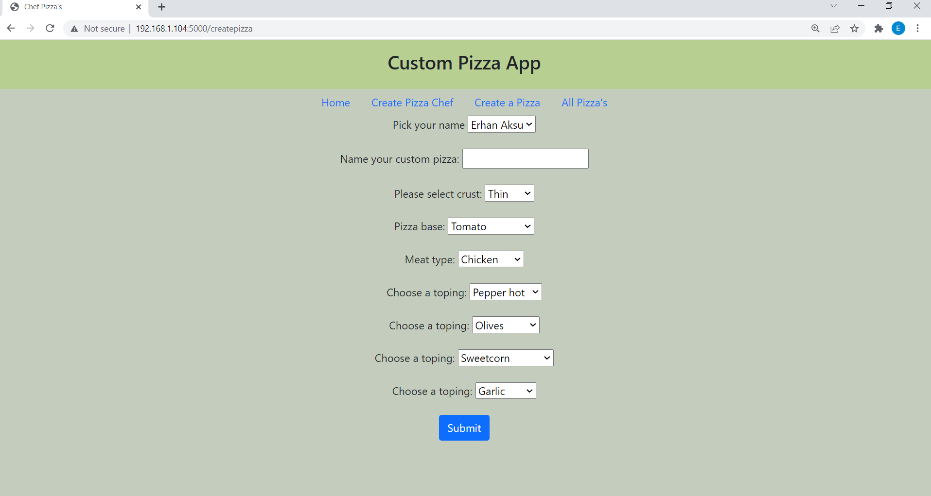Reload the page with the refresh icon
The height and width of the screenshot is (496, 931).
point(50,28)
